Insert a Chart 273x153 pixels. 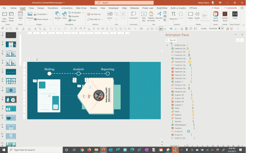[x=72, y=20]
